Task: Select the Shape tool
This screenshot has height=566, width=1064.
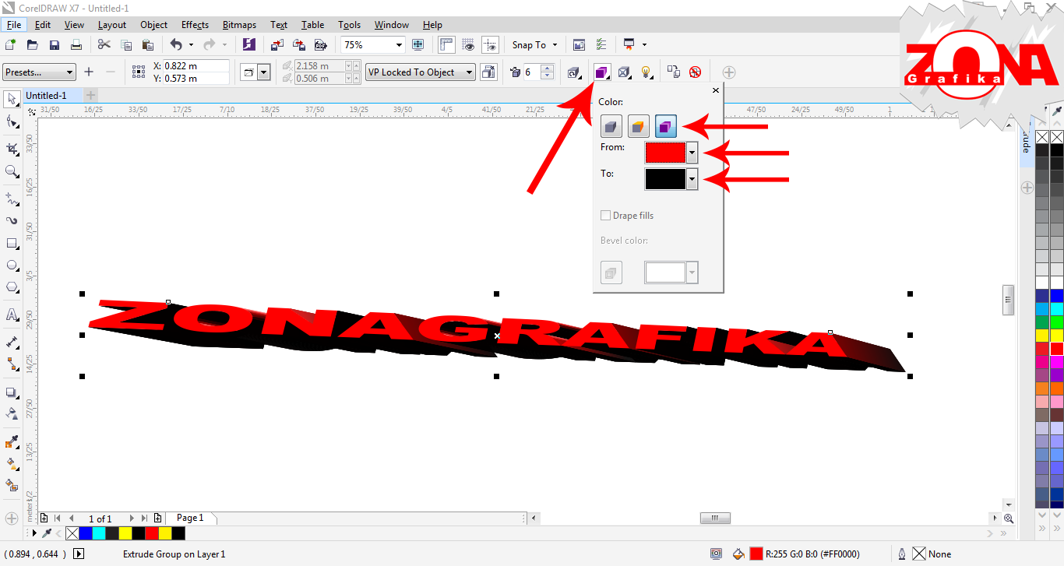Action: [x=12, y=122]
